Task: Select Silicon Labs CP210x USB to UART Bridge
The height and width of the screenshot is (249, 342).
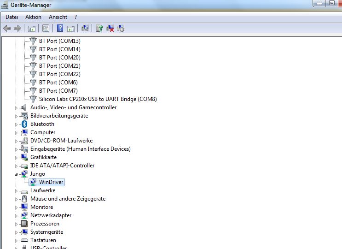Action: pyautogui.click(x=98, y=99)
